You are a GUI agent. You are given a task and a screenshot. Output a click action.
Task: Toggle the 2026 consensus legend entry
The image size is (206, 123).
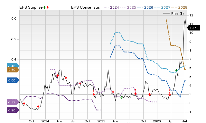(x=145, y=7)
